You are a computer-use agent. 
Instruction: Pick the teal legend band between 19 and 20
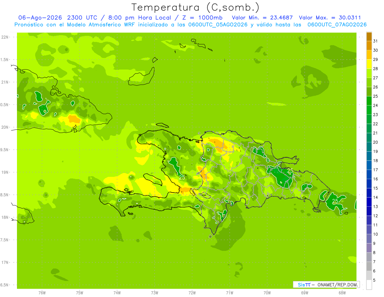click(369, 147)
